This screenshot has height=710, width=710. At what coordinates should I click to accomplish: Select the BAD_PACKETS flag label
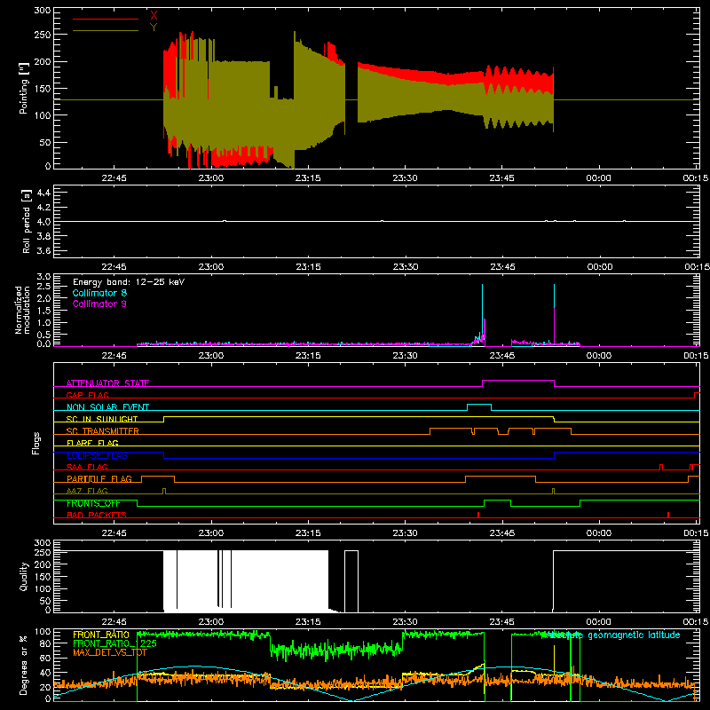pyautogui.click(x=97, y=515)
